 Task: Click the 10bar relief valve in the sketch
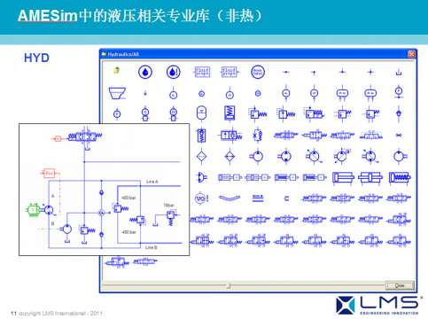(x=171, y=217)
